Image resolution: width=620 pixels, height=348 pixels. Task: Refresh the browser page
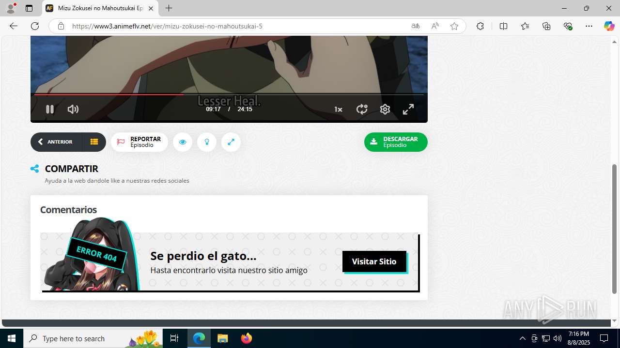click(x=35, y=26)
